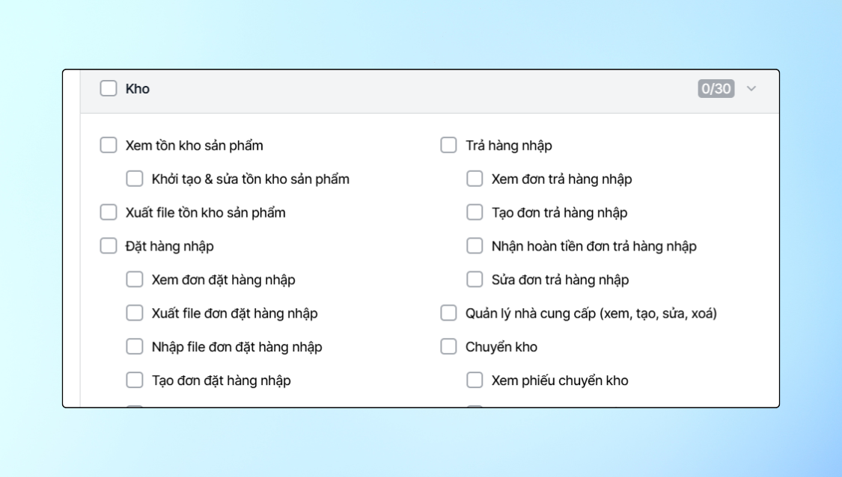
Task: Click the 0/30 count badge
Action: (716, 89)
